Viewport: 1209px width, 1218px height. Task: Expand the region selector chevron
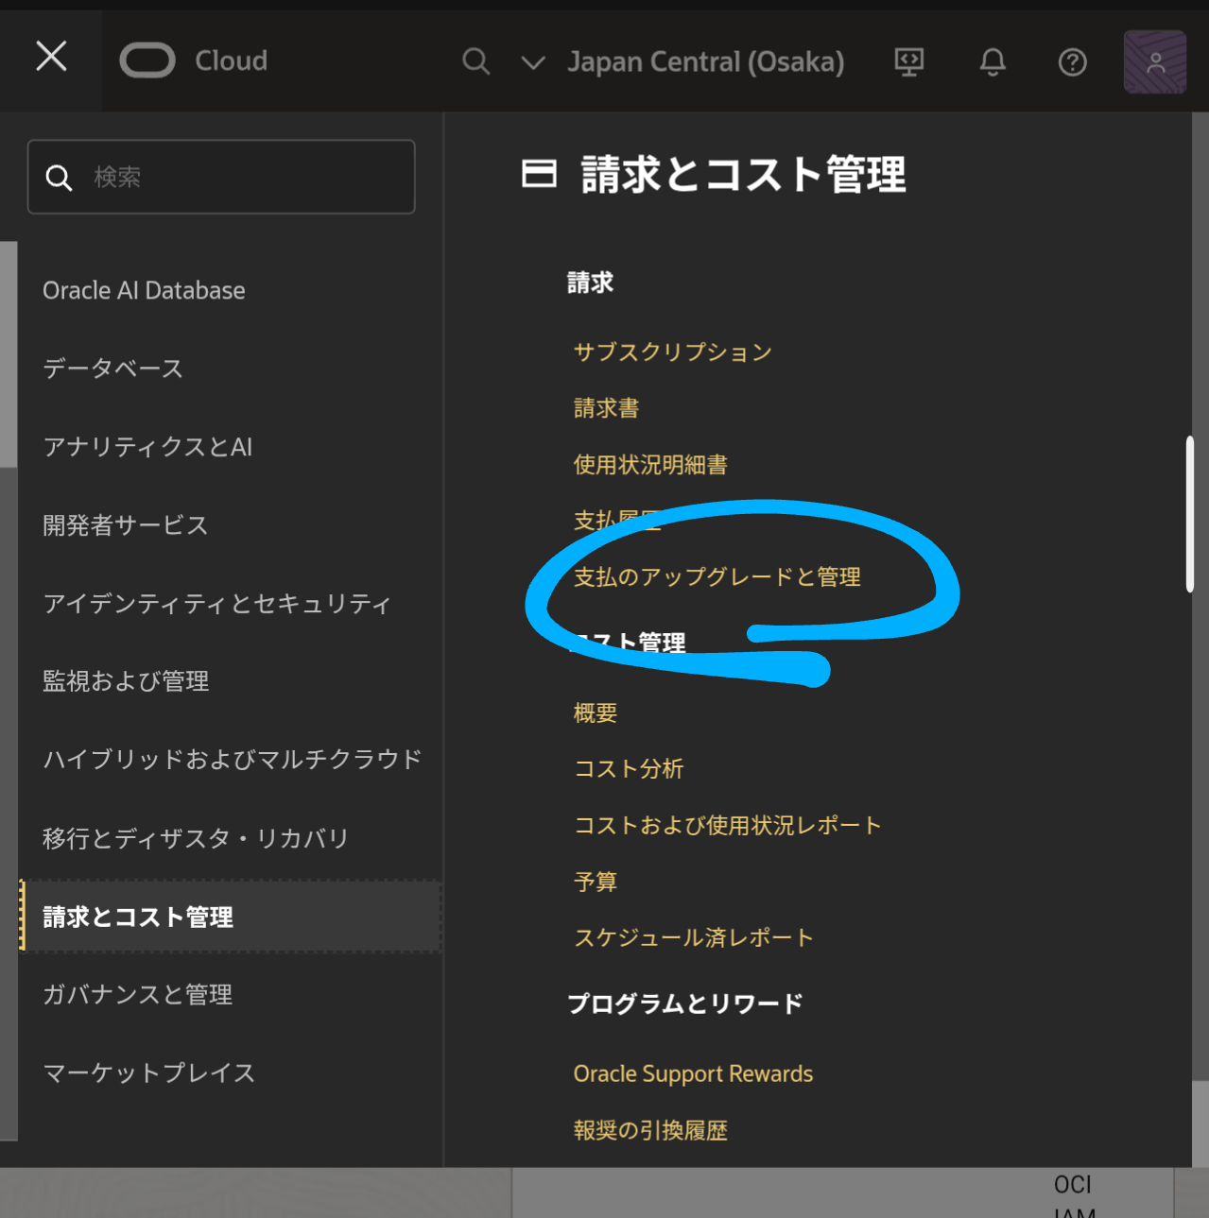coord(532,63)
